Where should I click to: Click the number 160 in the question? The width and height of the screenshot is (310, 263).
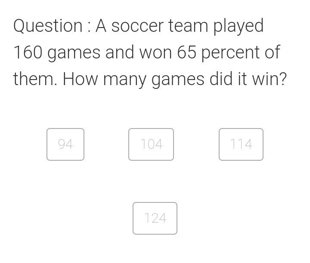tap(28, 53)
